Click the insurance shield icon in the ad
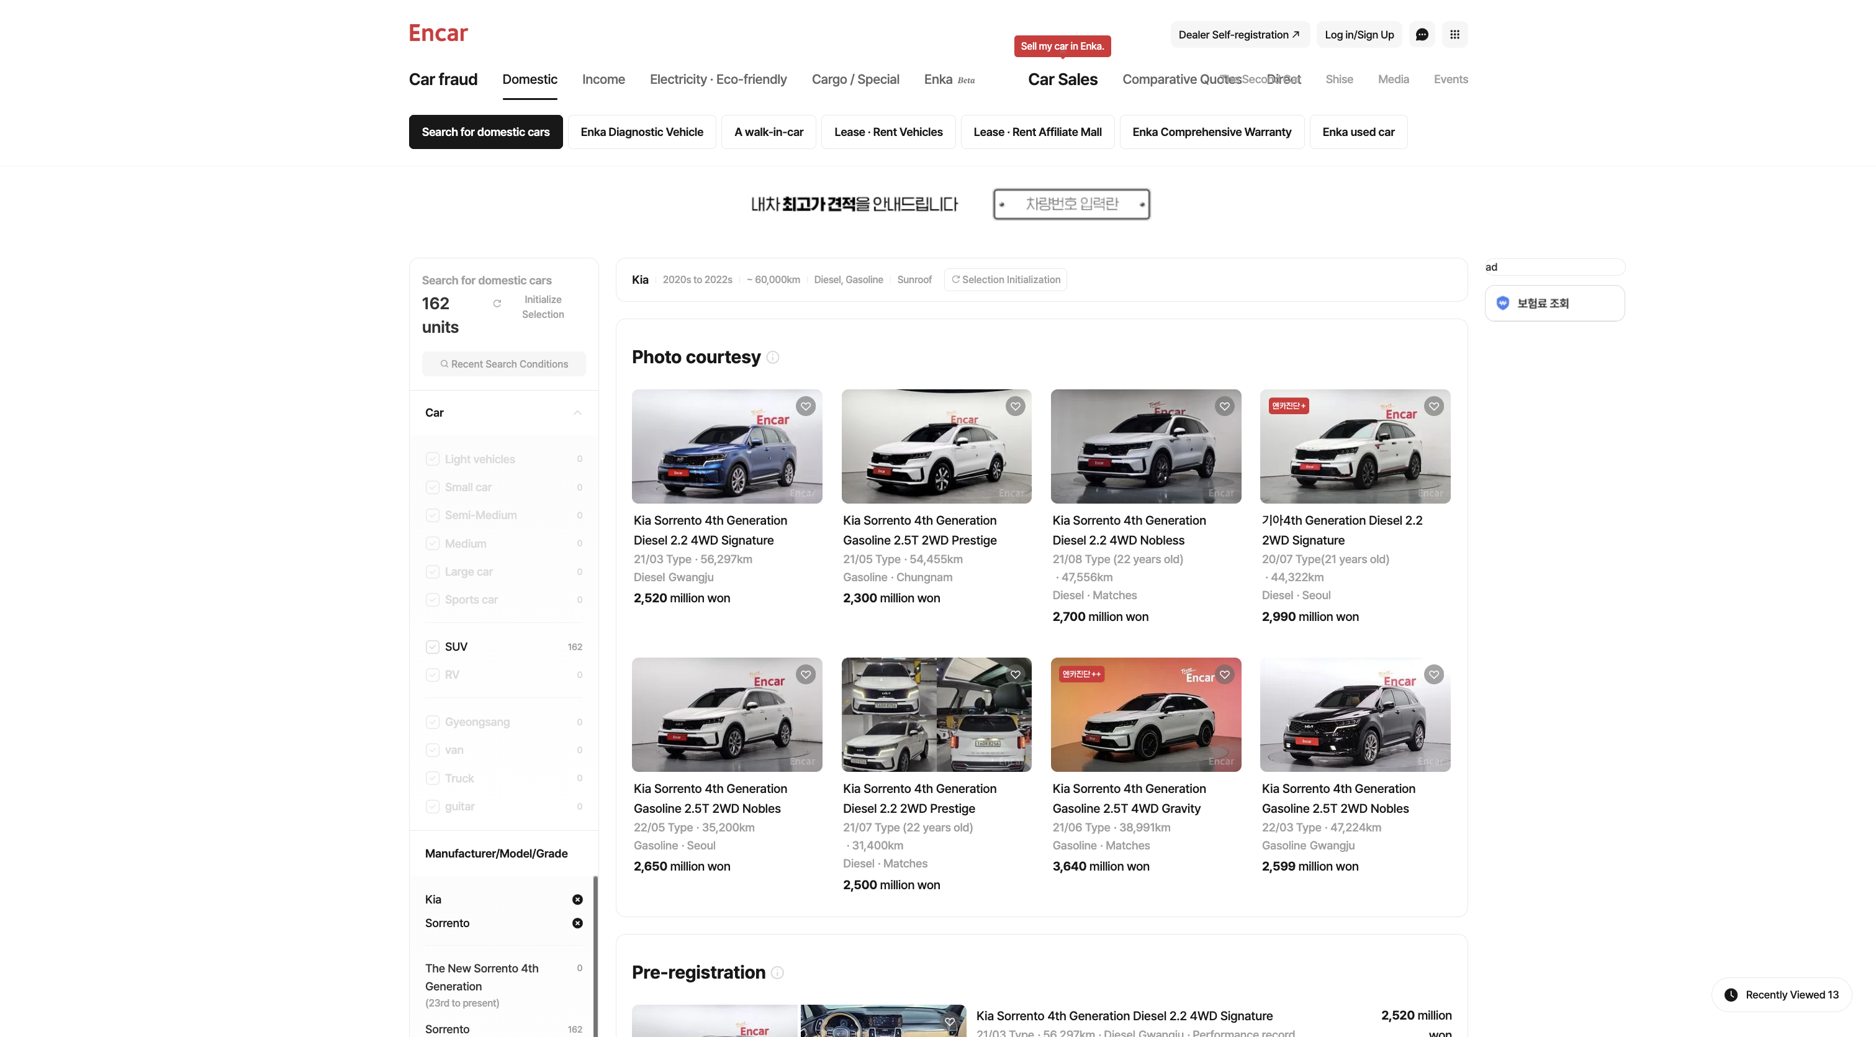The width and height of the screenshot is (1876, 1037). click(x=1502, y=303)
